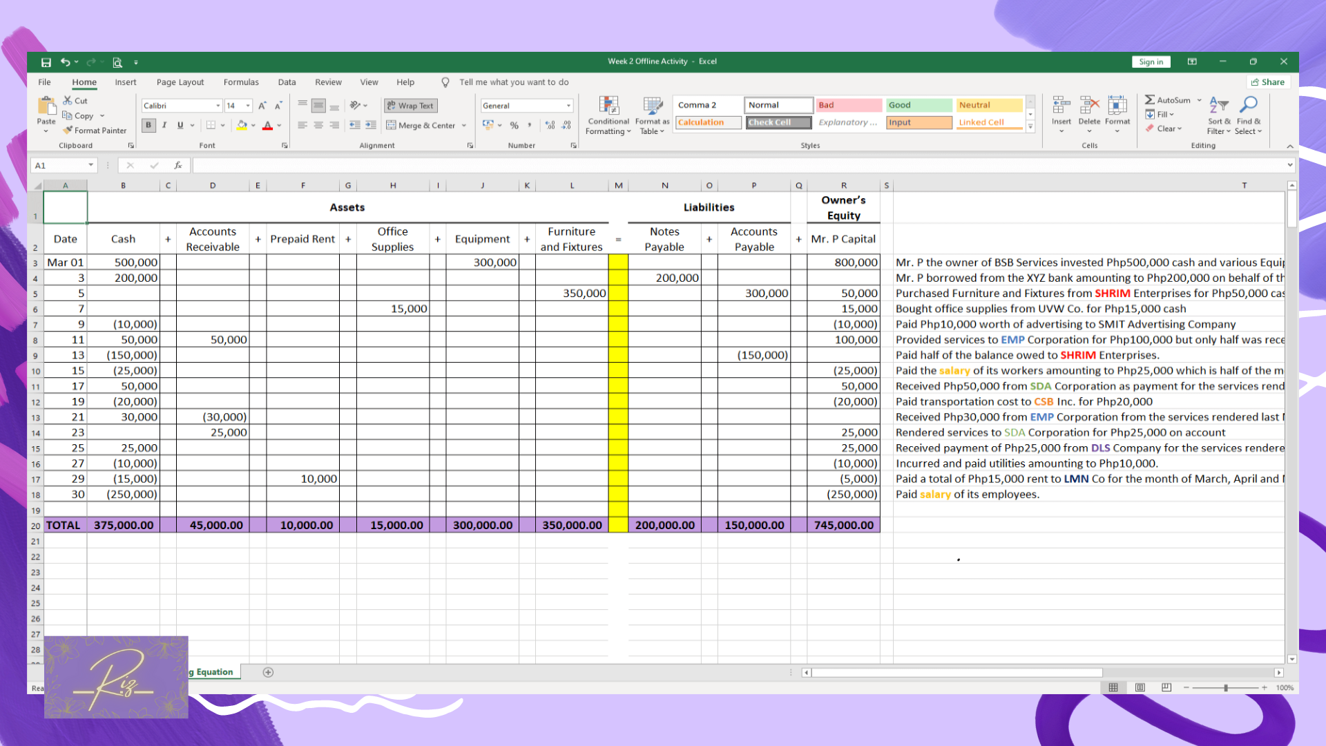Click the Comma Style icon
This screenshot has width=1326, height=746.
click(x=530, y=125)
